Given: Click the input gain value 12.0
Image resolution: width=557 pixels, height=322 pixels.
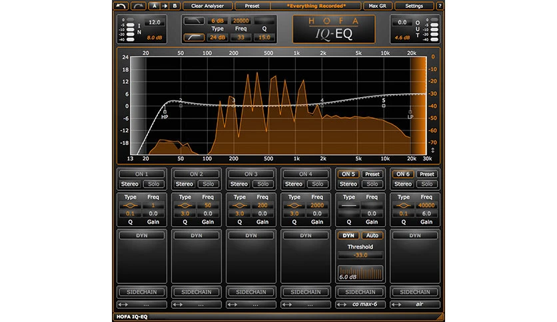Looking at the screenshot, I should coord(155,23).
